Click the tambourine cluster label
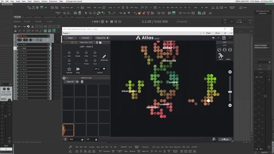 click(x=169, y=61)
